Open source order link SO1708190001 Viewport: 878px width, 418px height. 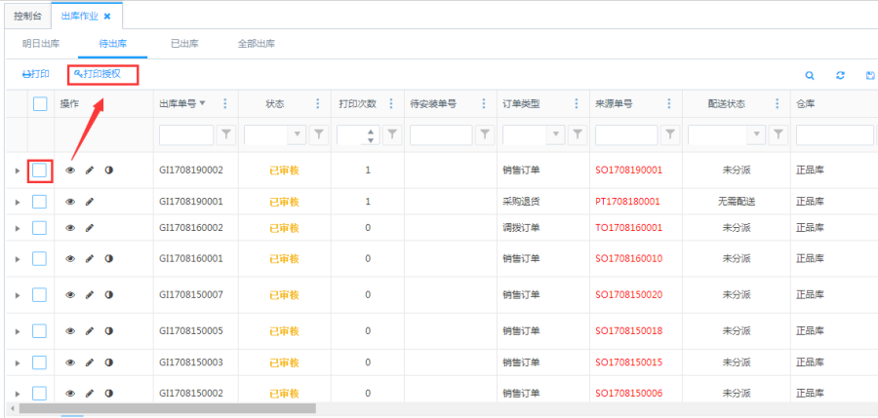click(x=628, y=171)
